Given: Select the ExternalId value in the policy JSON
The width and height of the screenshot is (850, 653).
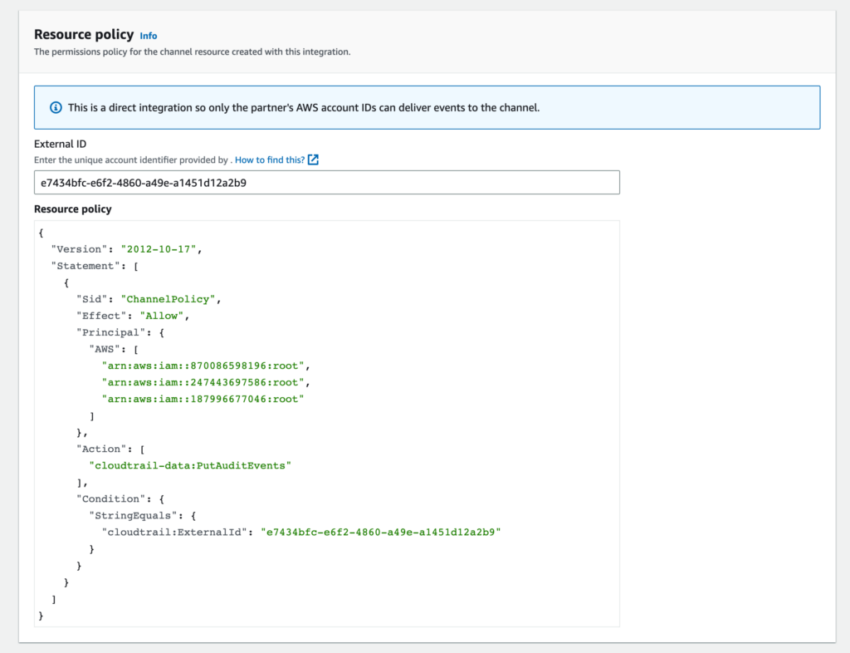Looking at the screenshot, I should [x=380, y=533].
